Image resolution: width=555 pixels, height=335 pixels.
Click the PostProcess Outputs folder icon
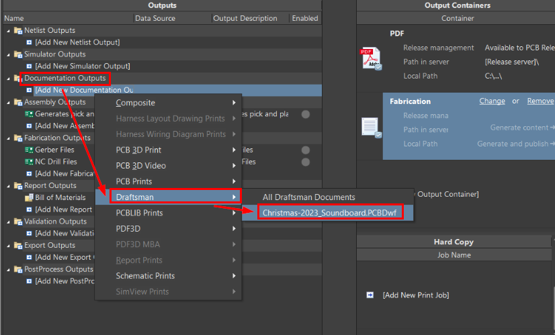18,270
